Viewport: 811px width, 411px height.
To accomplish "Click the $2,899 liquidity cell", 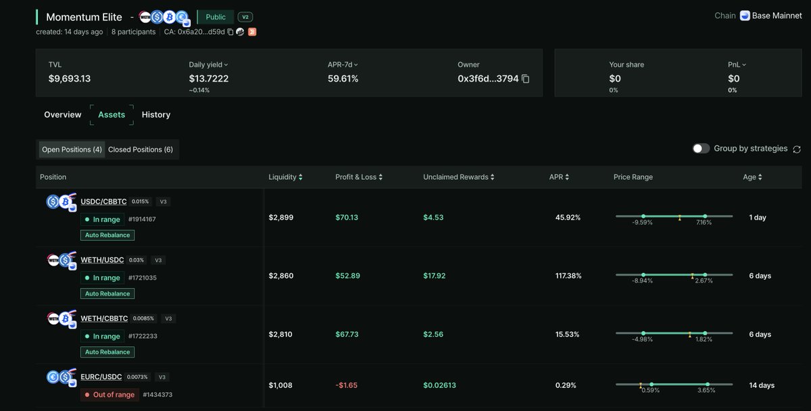I will (281, 218).
